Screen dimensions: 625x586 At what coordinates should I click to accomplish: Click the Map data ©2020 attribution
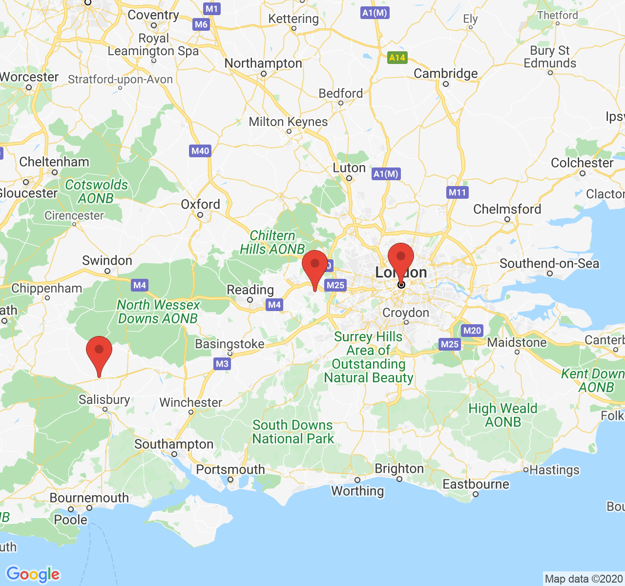click(x=584, y=579)
